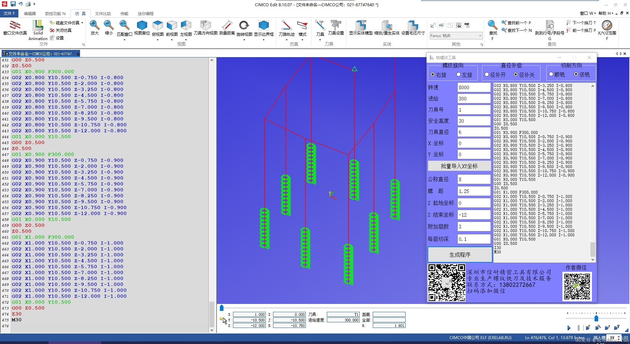Open Fanuc 铣床 machine type dropdown
The width and height of the screenshot is (630, 344).
456,35
